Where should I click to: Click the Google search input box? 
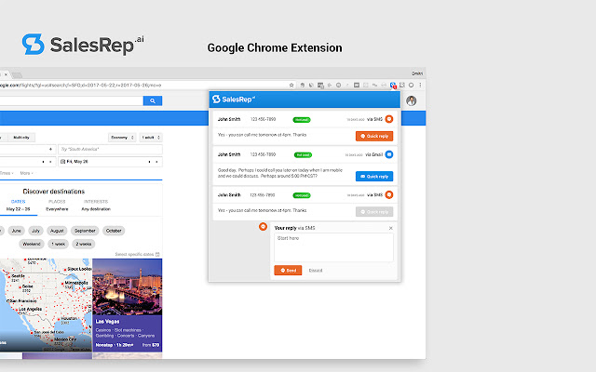tap(72, 100)
